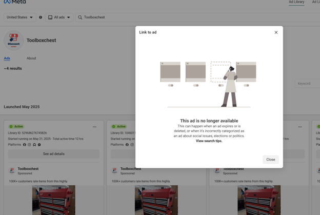Image resolution: width=320 pixels, height=215 pixels.
Task: Open the All ads category dropdown
Action: coord(59,17)
